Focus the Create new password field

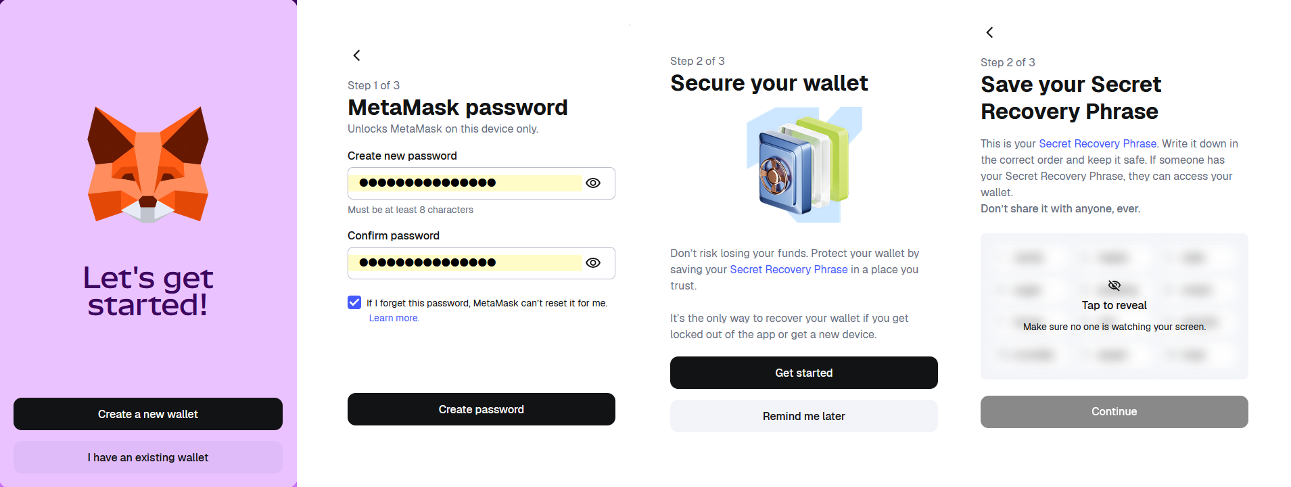(467, 183)
